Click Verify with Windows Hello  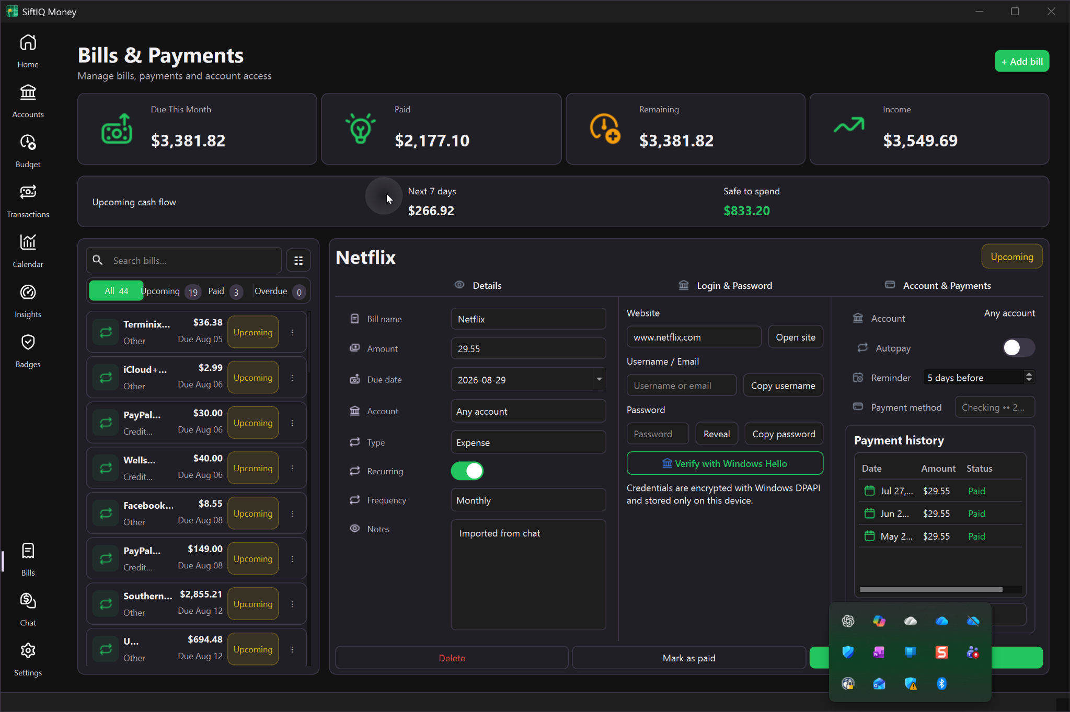pos(724,463)
